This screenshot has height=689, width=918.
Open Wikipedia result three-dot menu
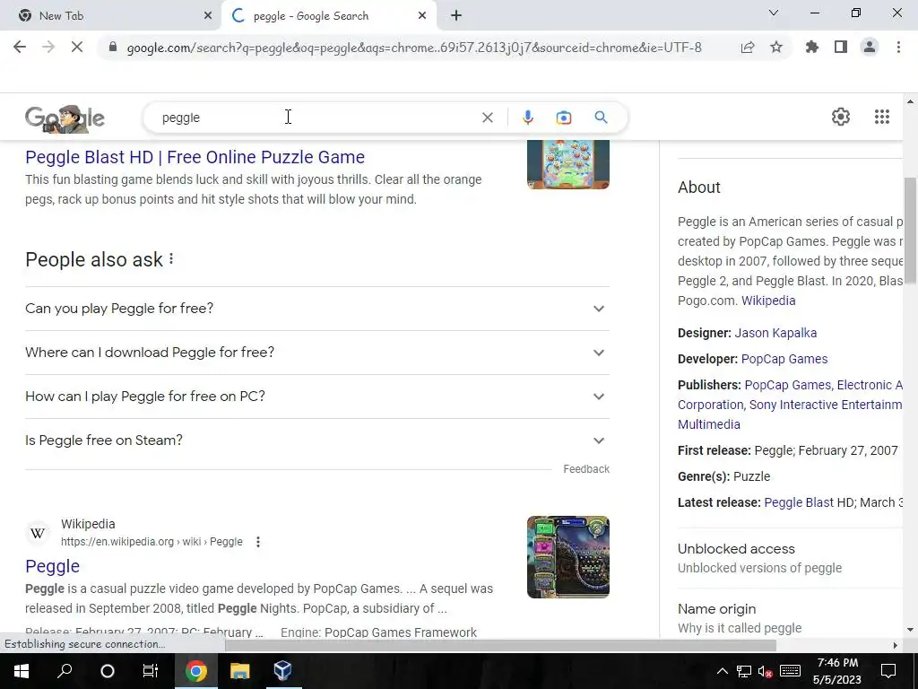257,542
